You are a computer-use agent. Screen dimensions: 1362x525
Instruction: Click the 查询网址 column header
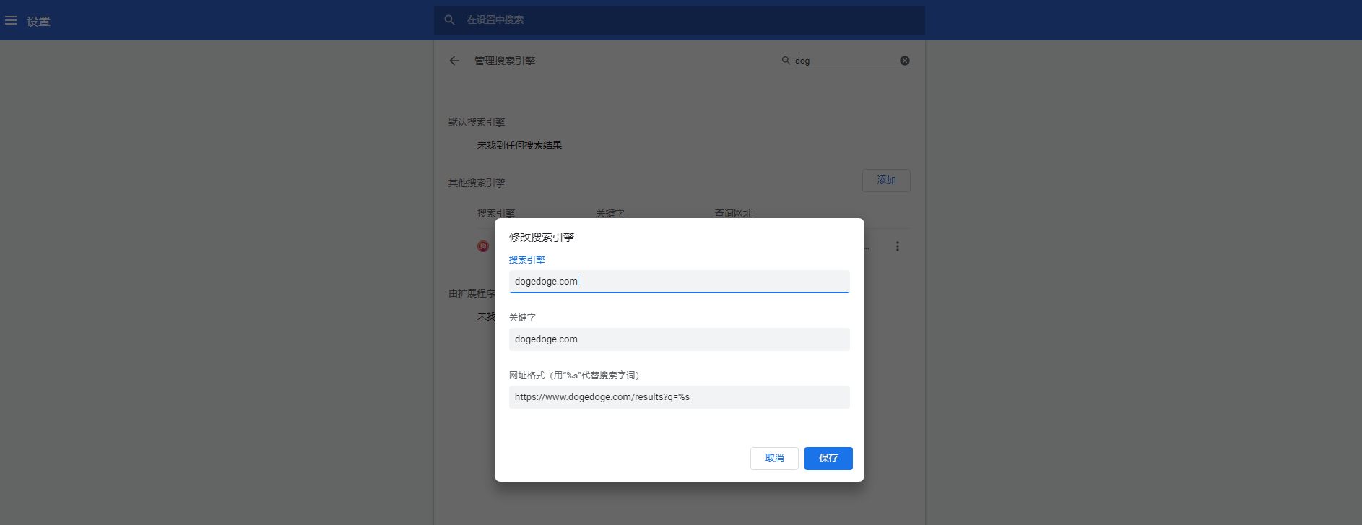pyautogui.click(x=734, y=213)
